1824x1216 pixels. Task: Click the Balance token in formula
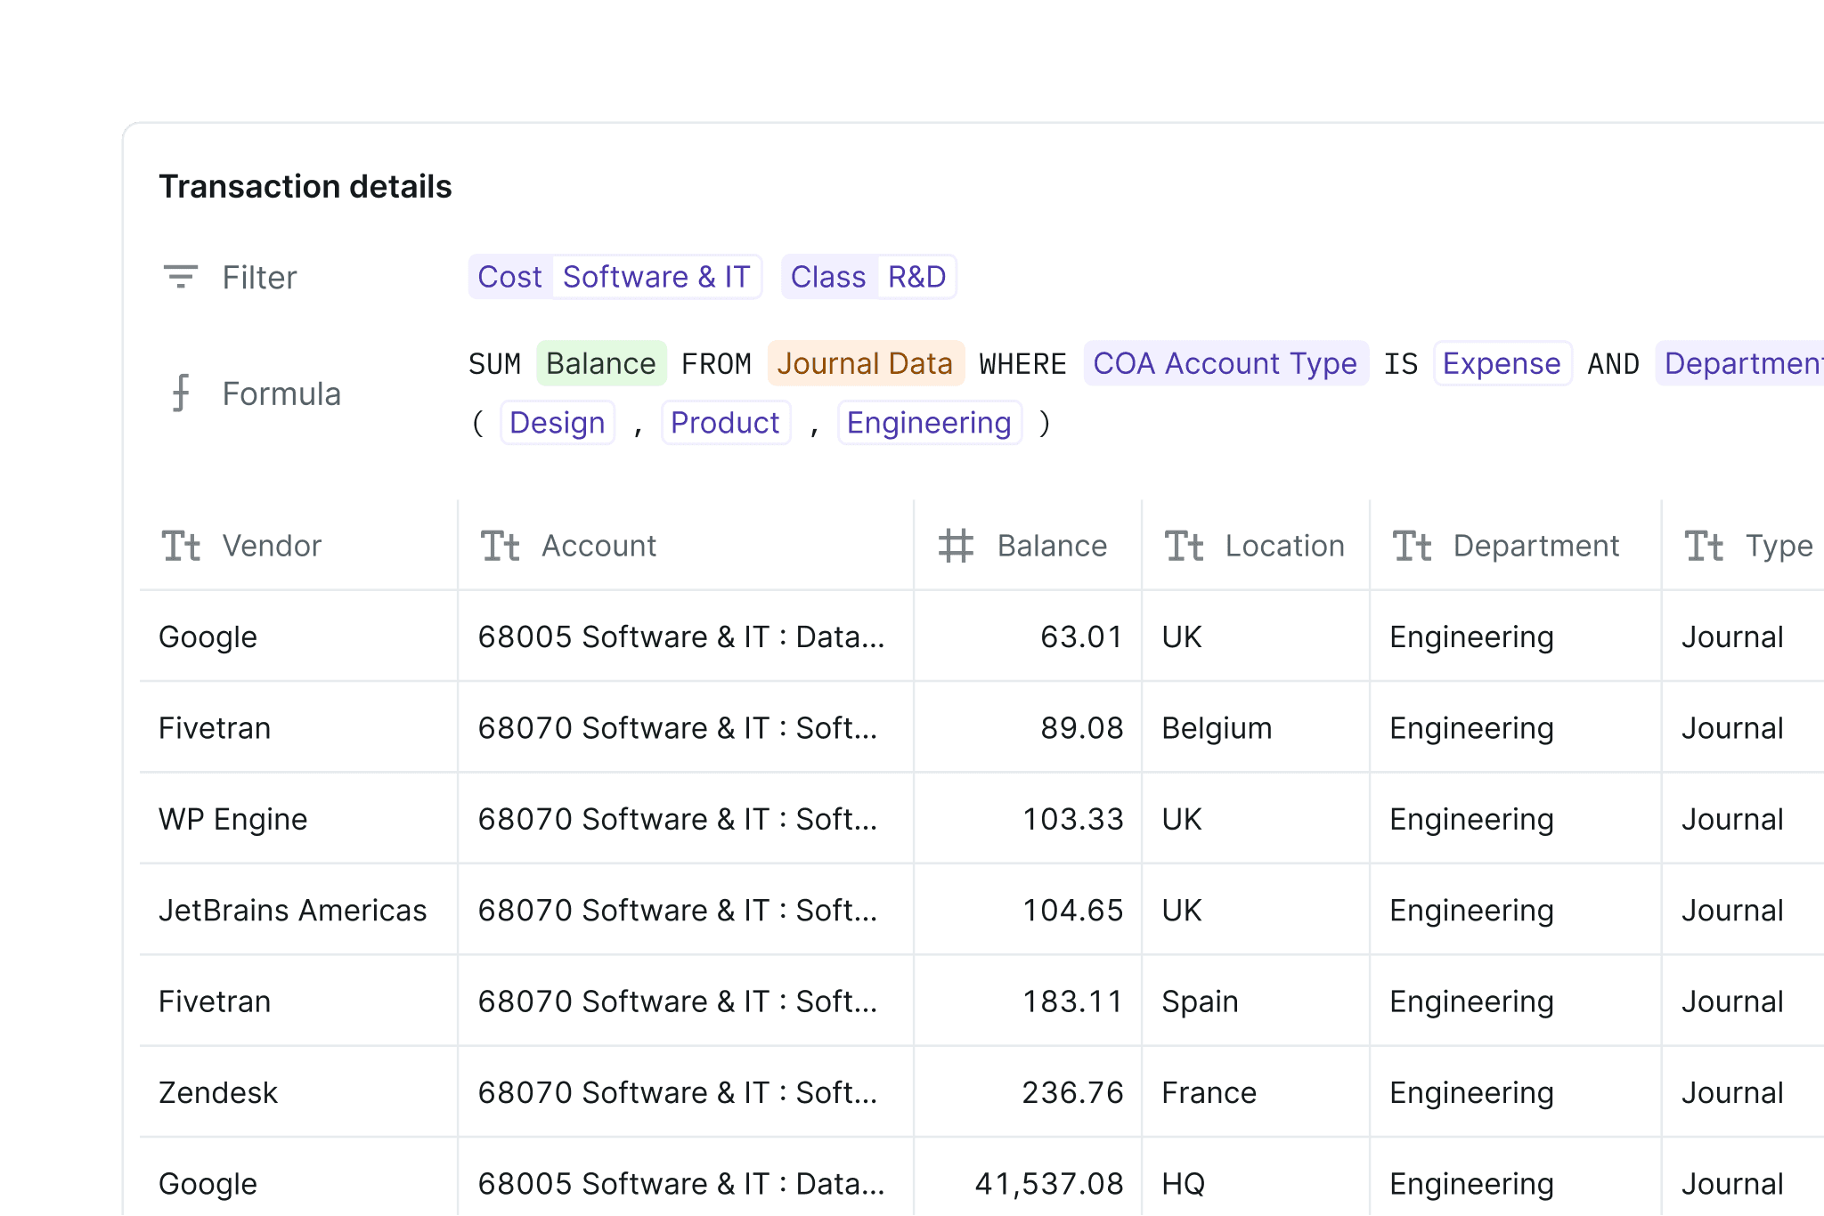click(x=601, y=363)
